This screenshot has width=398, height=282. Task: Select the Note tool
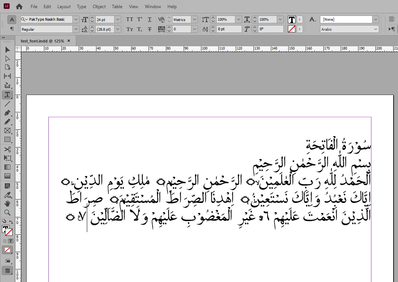coord(7,186)
